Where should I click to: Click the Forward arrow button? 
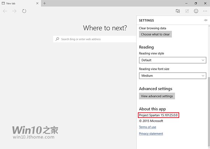pos(14,11)
